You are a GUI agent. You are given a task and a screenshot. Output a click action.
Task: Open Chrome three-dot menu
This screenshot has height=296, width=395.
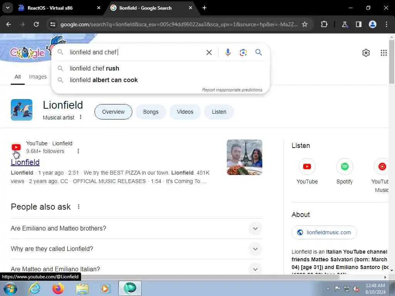pyautogui.click(x=387, y=24)
